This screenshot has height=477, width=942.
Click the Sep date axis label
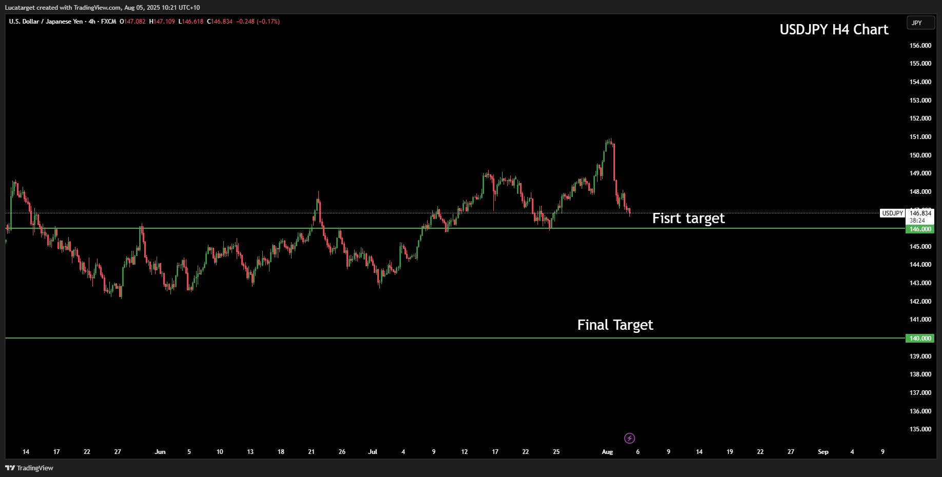823,452
